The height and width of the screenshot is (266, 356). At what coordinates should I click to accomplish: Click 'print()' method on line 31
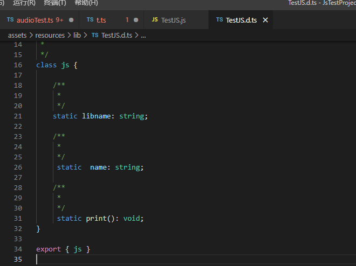tap(100, 219)
